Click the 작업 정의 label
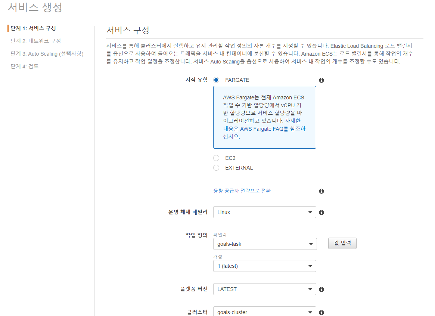The image size is (435, 316). (x=196, y=235)
